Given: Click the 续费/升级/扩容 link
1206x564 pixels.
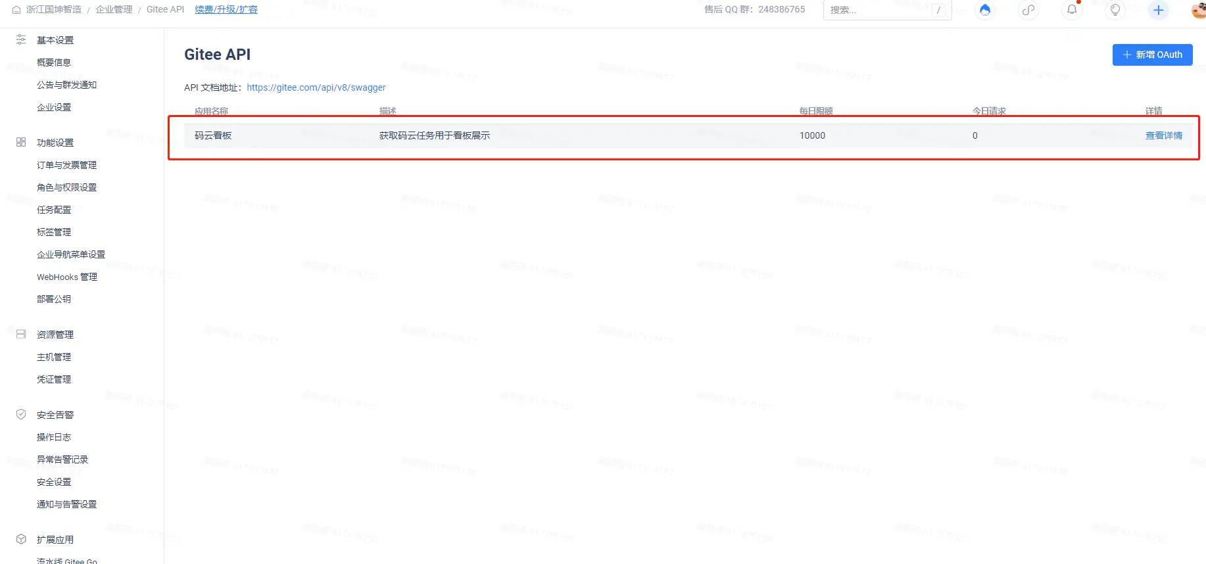Looking at the screenshot, I should click(x=226, y=9).
